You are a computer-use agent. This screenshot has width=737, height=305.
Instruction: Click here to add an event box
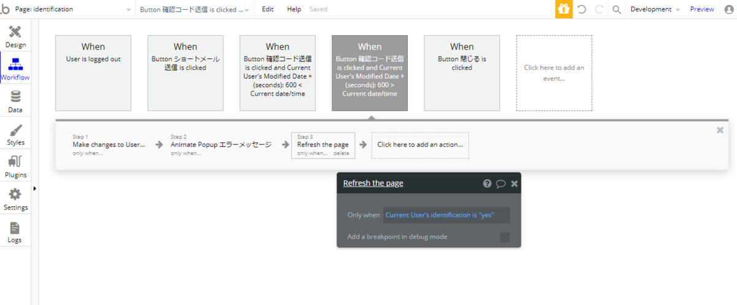(554, 73)
